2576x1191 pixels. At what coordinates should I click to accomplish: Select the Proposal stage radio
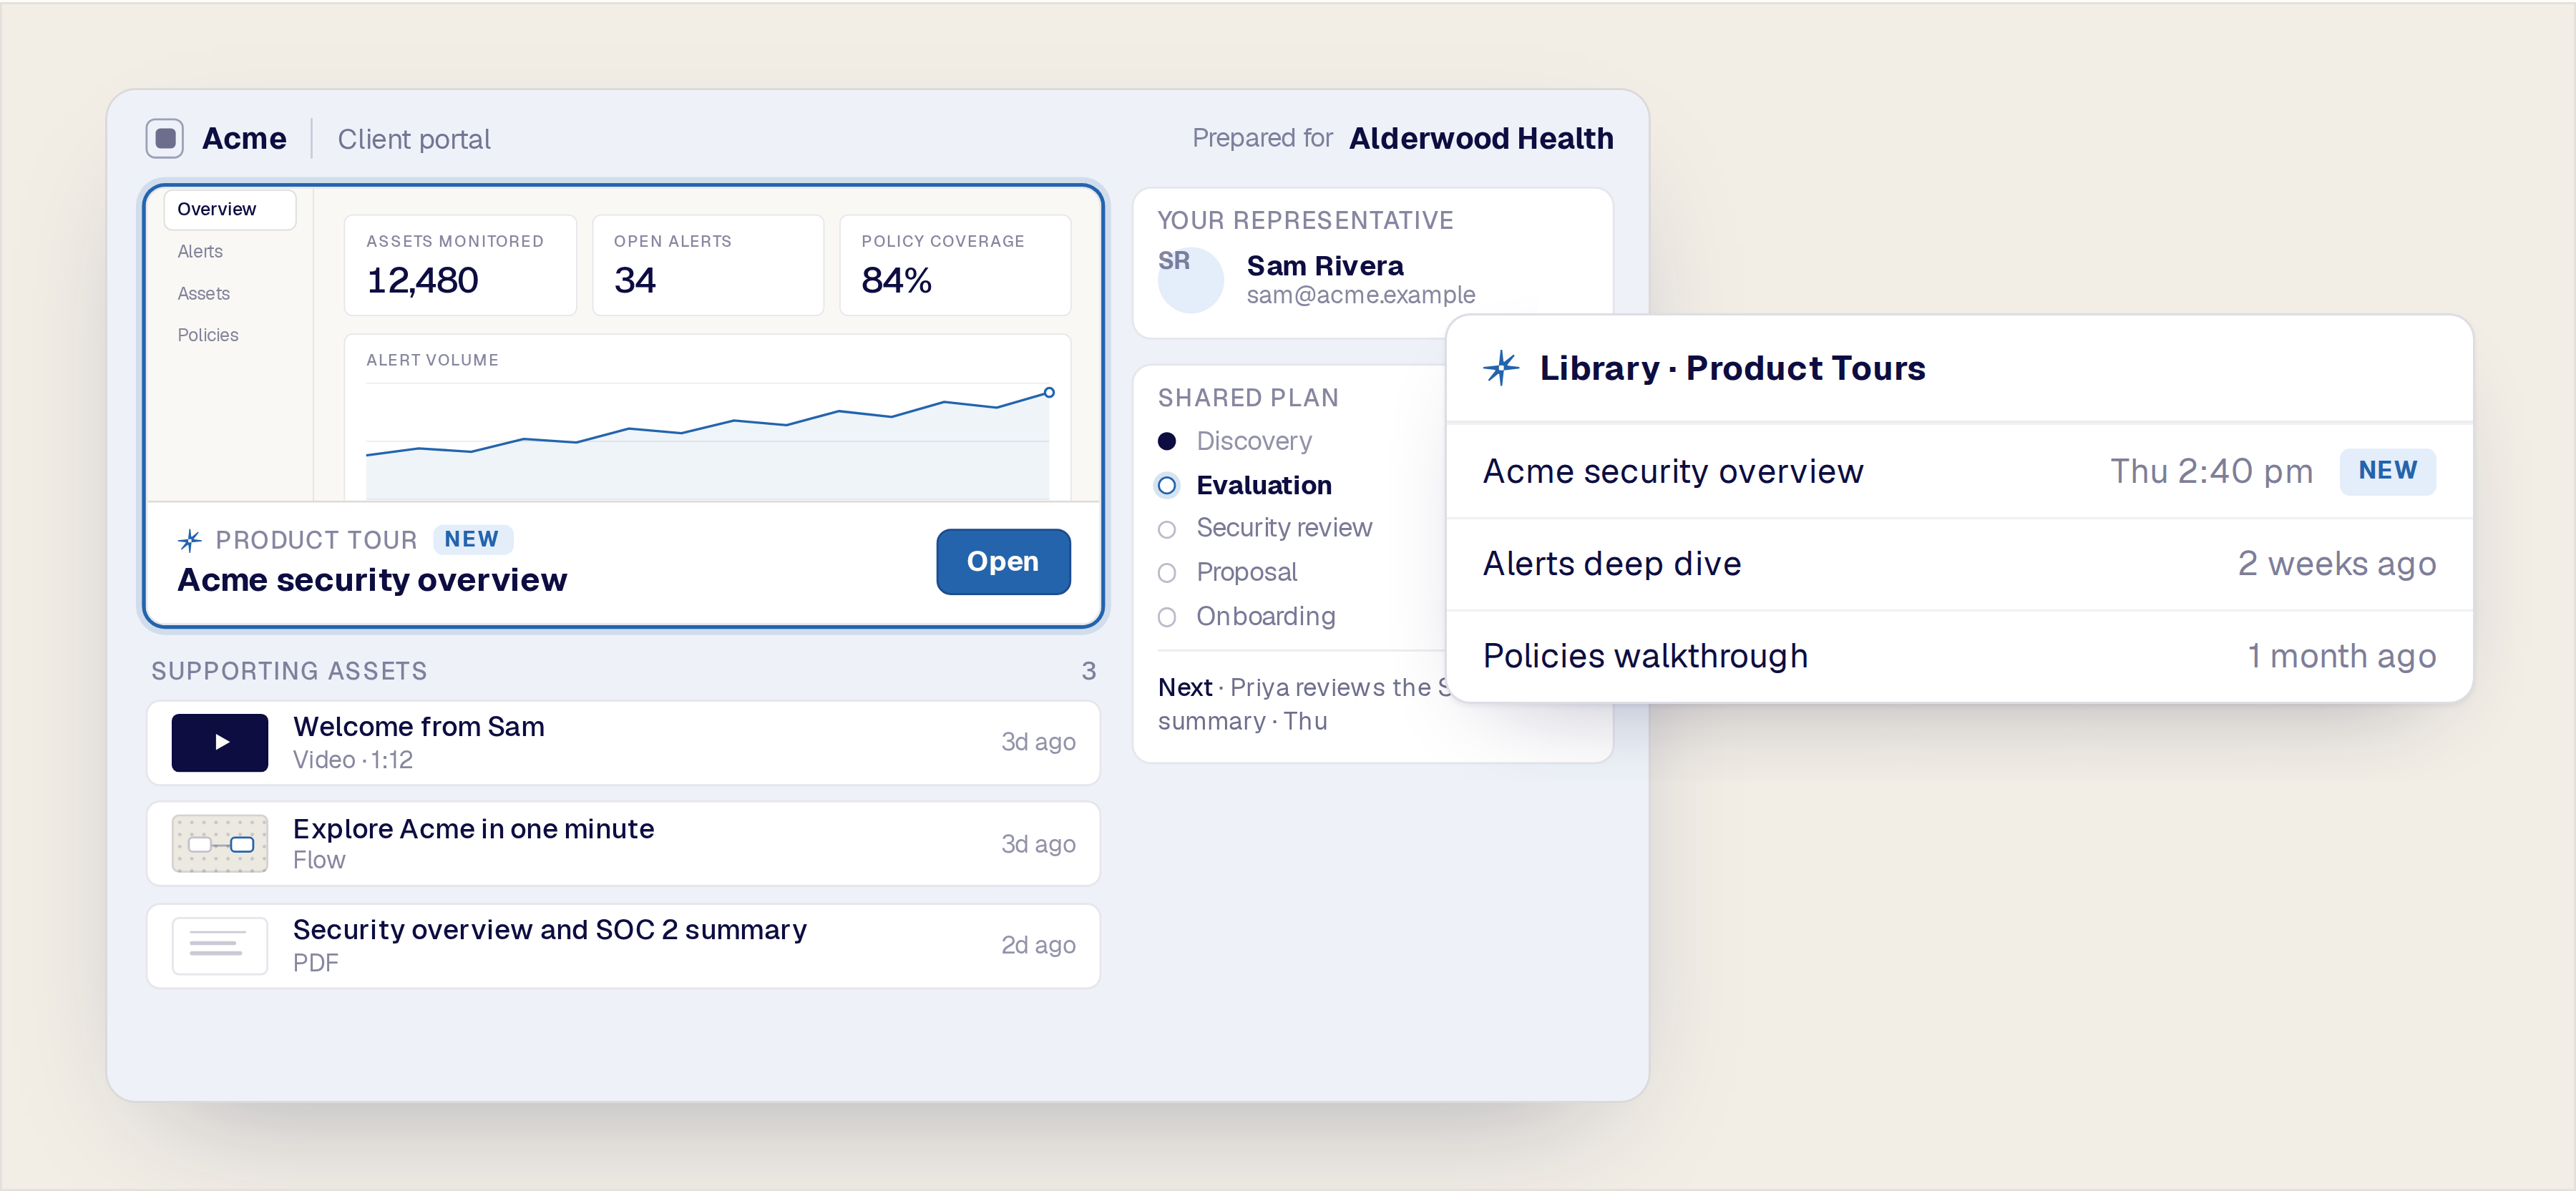[x=1167, y=573]
